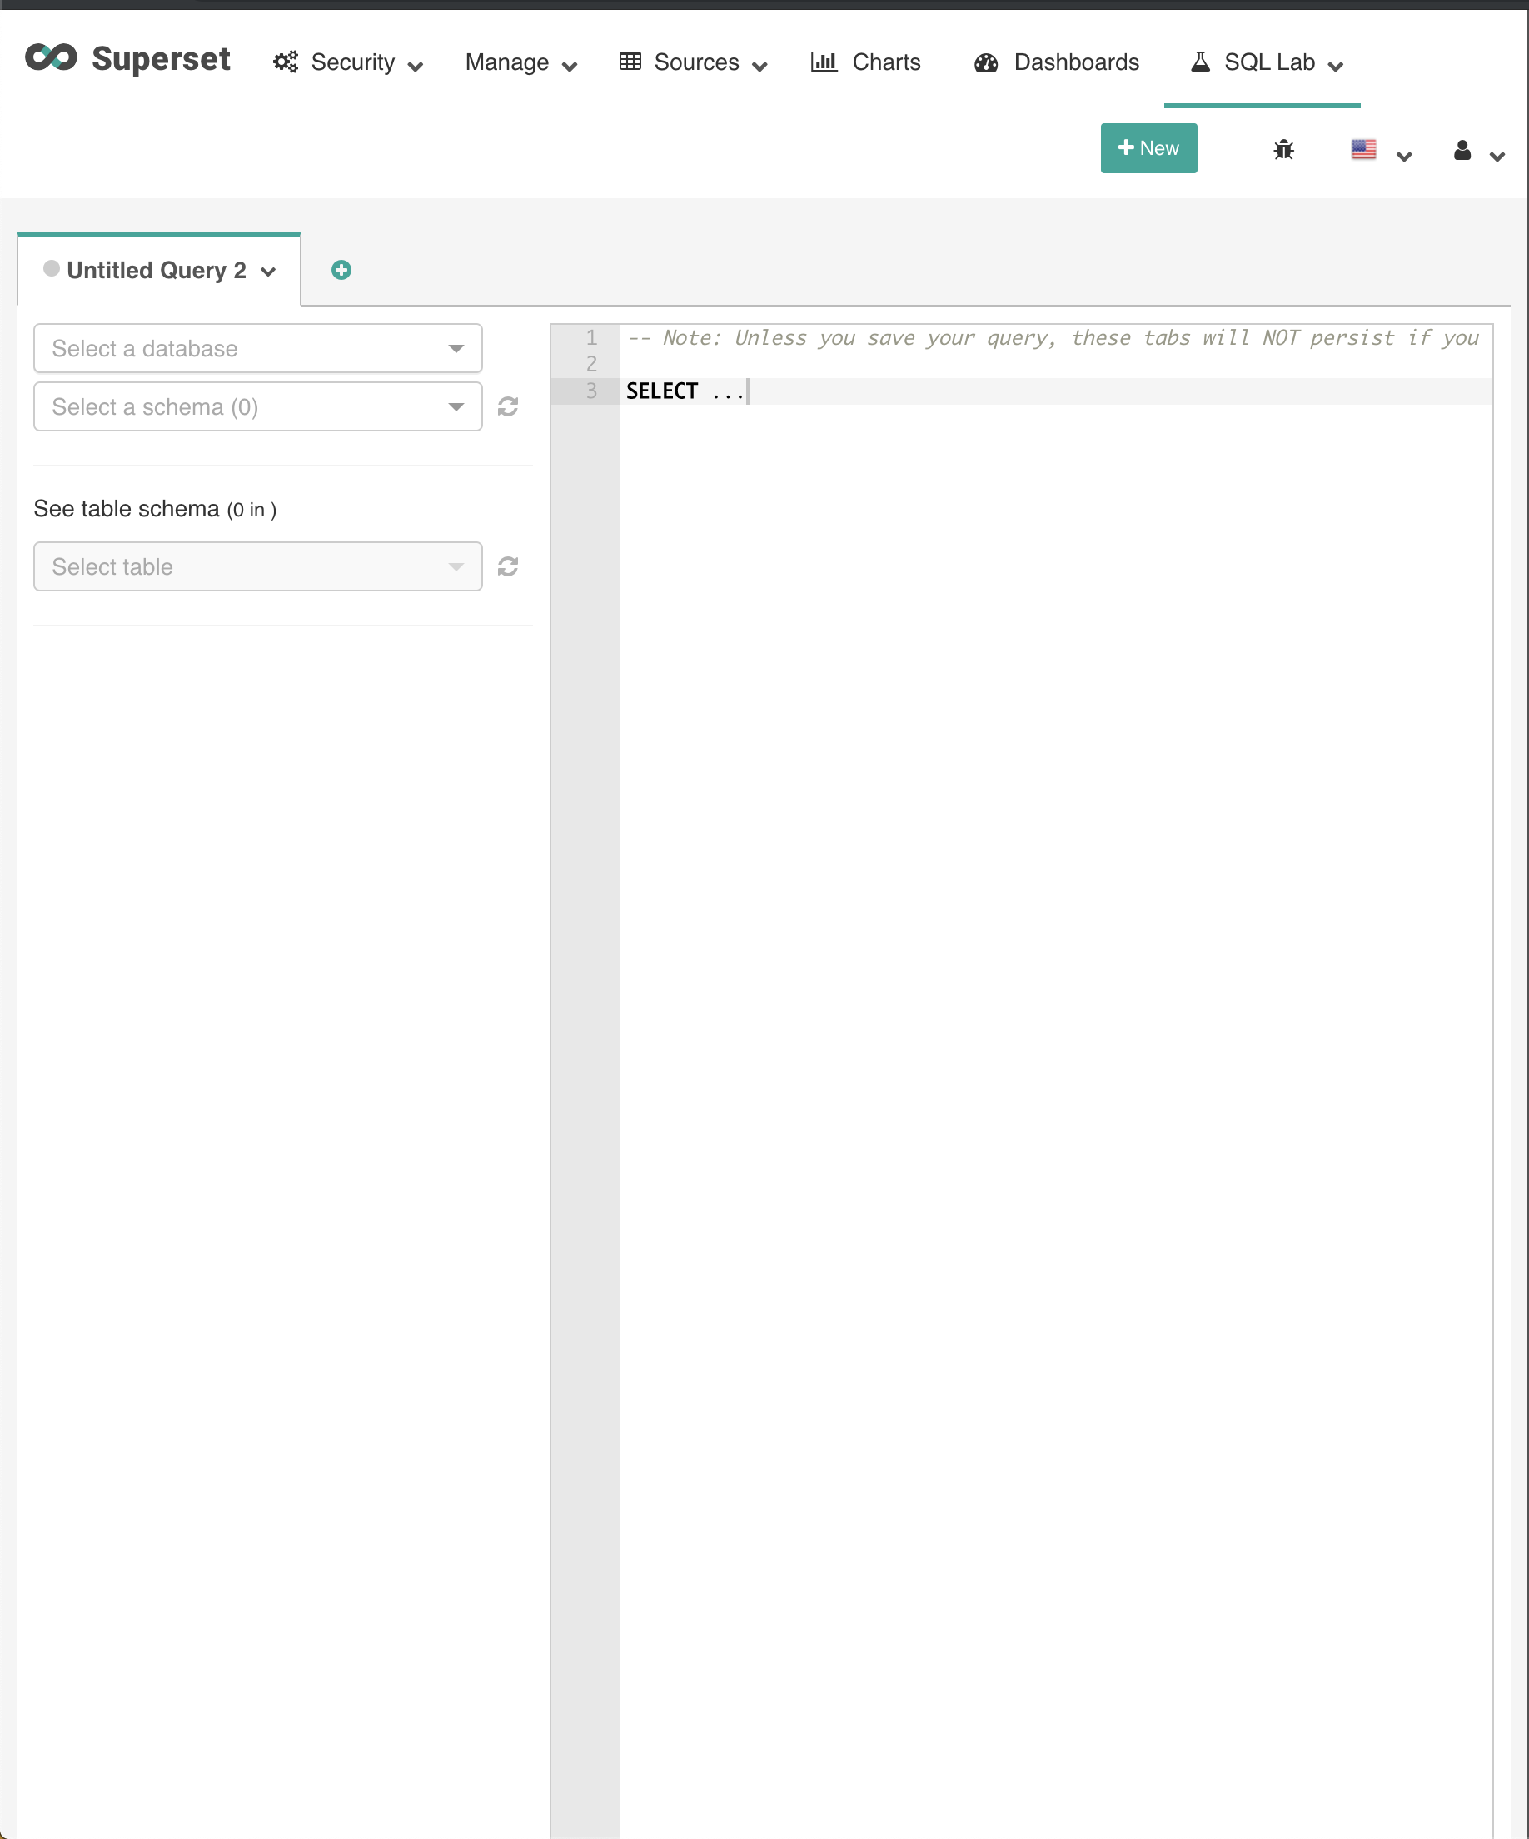The height and width of the screenshot is (1839, 1529).
Task: Refresh the schema list
Action: click(508, 406)
